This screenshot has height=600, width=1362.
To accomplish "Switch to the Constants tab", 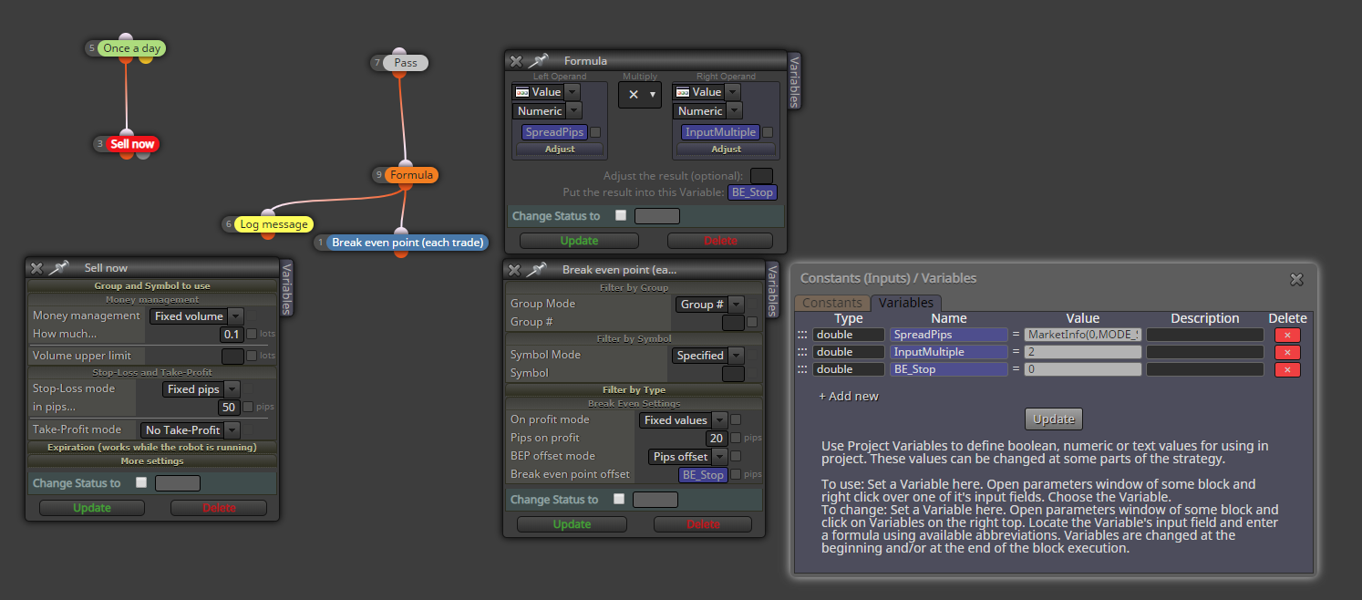I will click(x=832, y=303).
